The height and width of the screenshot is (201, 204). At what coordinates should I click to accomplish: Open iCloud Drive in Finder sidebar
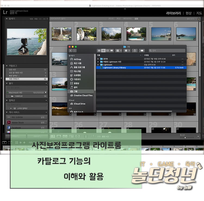point(78,104)
